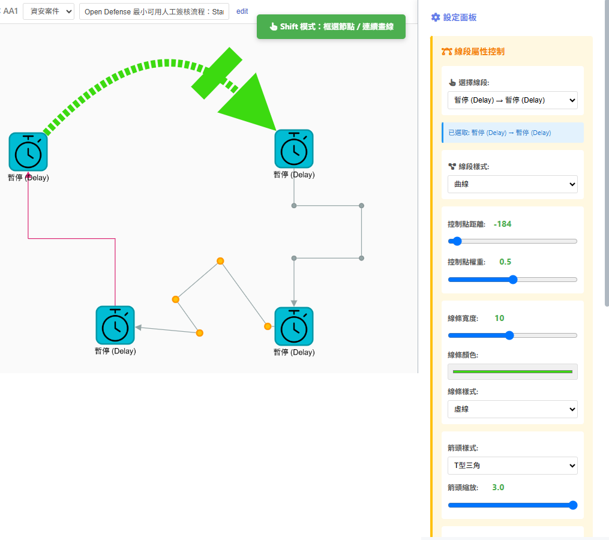
Task: Click the gear icon beside 設定面板
Action: pyautogui.click(x=436, y=17)
